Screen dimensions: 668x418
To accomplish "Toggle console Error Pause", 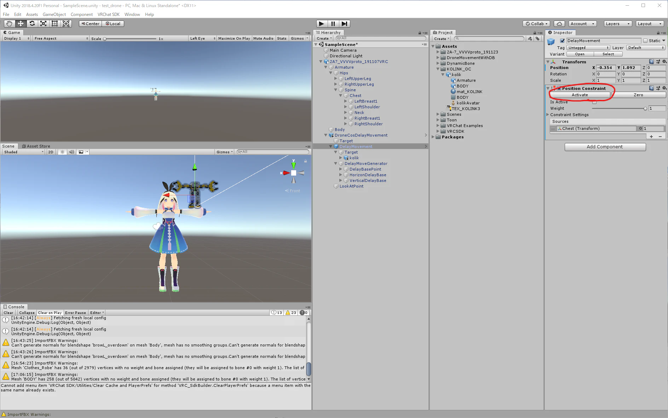I will click(75, 313).
